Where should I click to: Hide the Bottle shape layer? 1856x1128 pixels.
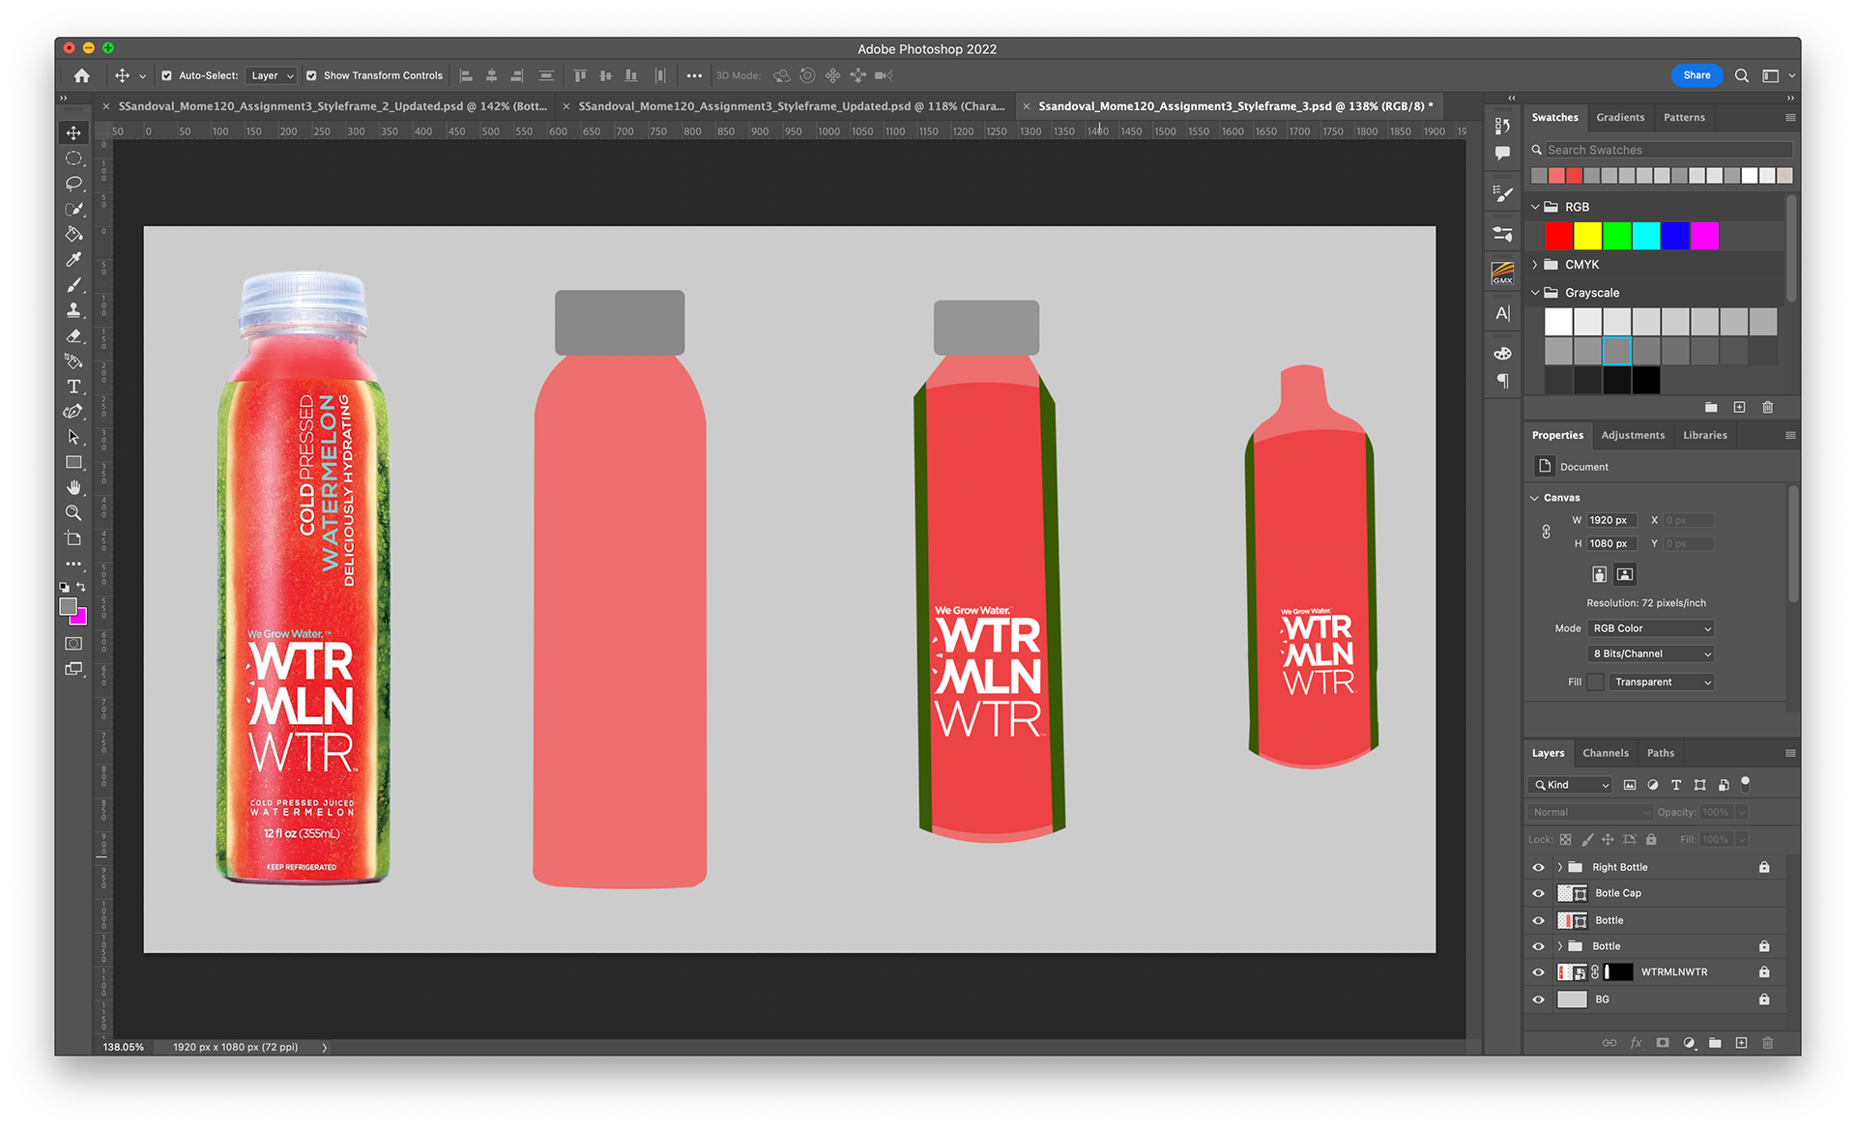(x=1538, y=920)
